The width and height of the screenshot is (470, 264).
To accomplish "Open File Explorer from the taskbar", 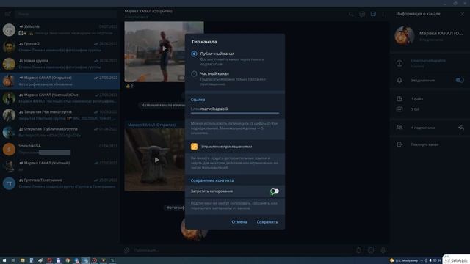I will 23,260.
